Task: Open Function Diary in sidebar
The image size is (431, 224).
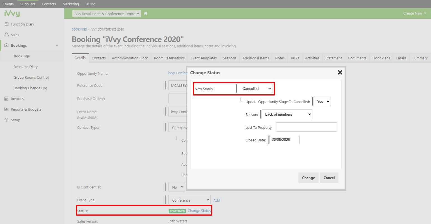Action: click(x=22, y=24)
